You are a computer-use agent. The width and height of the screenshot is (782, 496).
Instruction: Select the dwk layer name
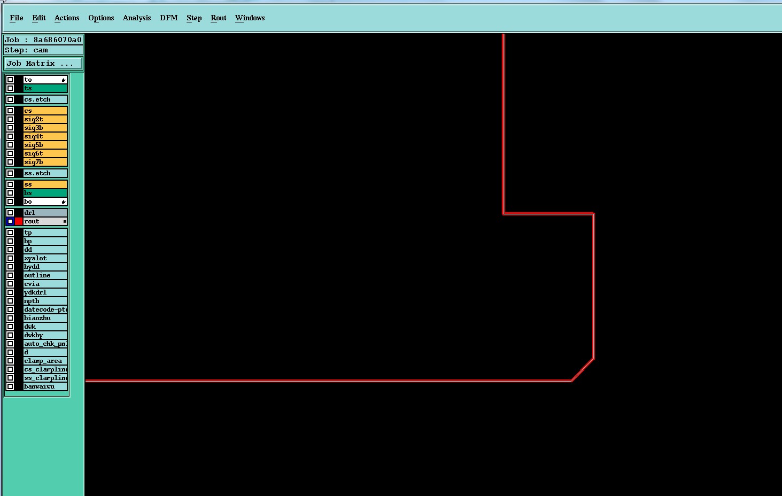tap(45, 327)
